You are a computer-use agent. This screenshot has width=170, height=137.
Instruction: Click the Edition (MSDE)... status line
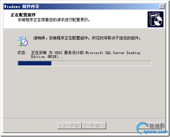[x=47, y=57]
